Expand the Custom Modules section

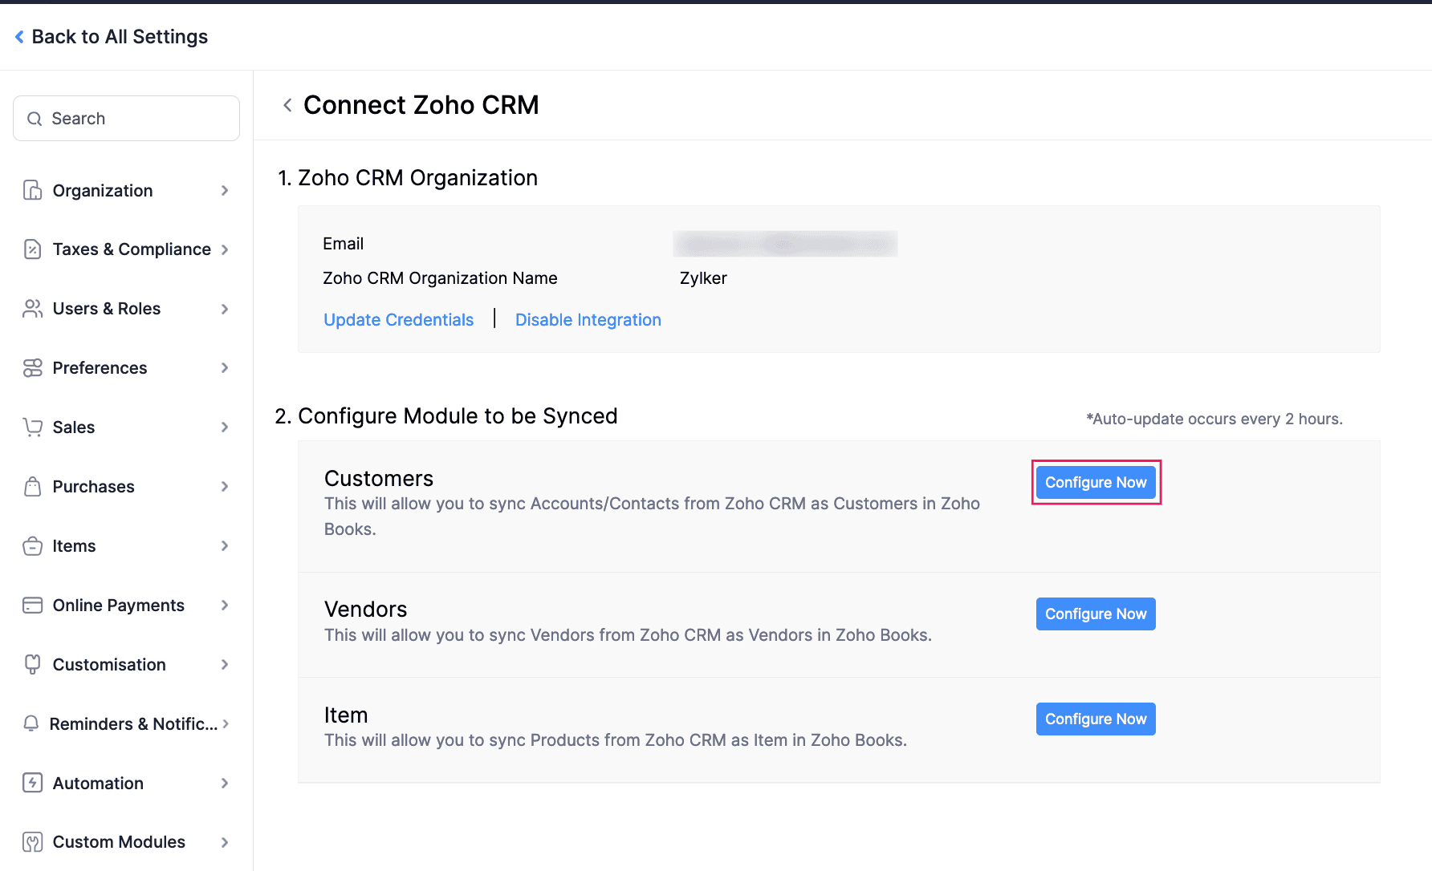click(x=225, y=842)
